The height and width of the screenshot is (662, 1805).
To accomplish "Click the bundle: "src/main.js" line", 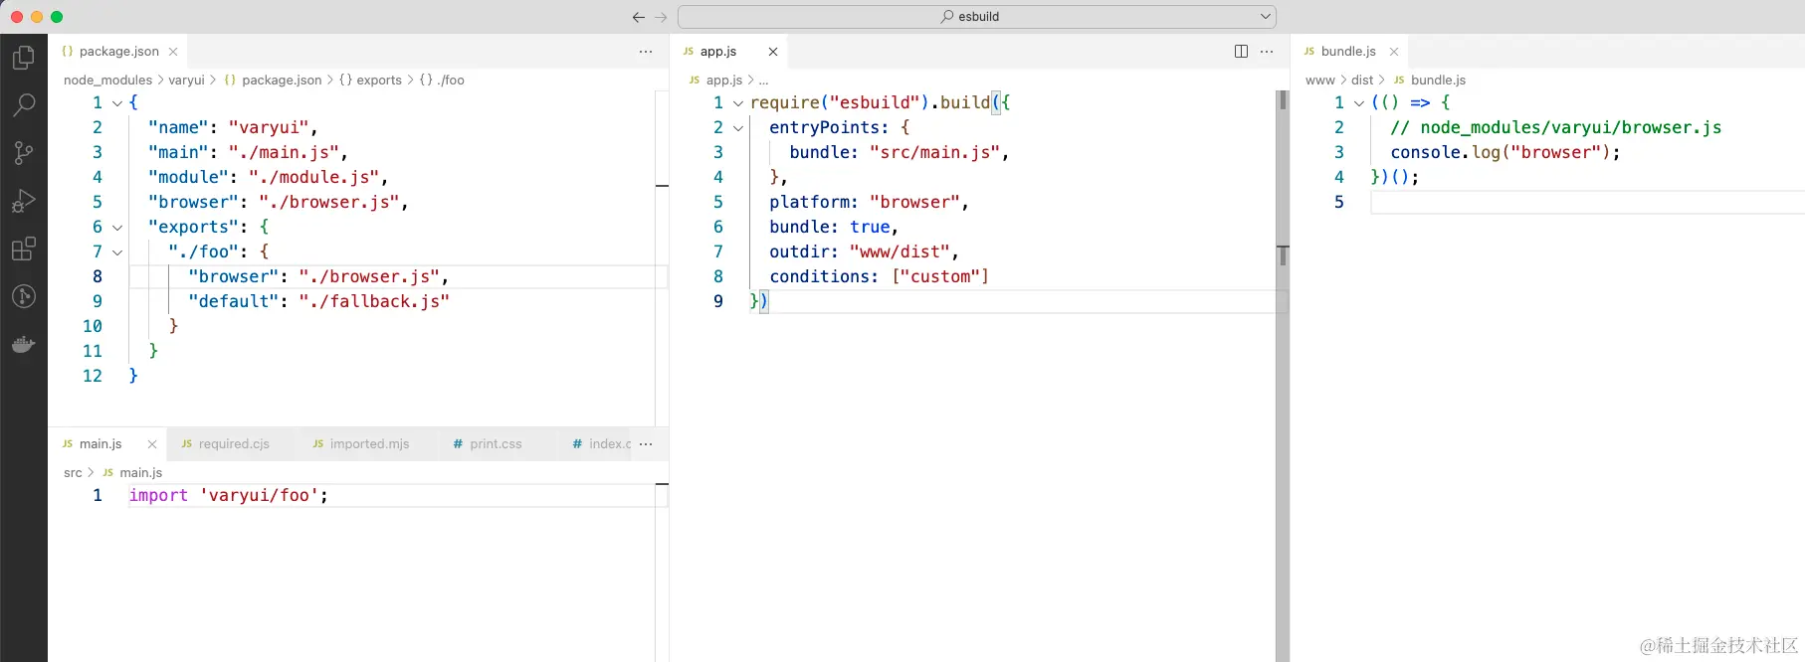I will [x=900, y=152].
